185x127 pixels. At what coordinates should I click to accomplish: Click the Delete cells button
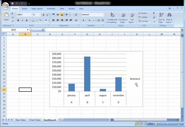pyautogui.click(x=144, y=17)
